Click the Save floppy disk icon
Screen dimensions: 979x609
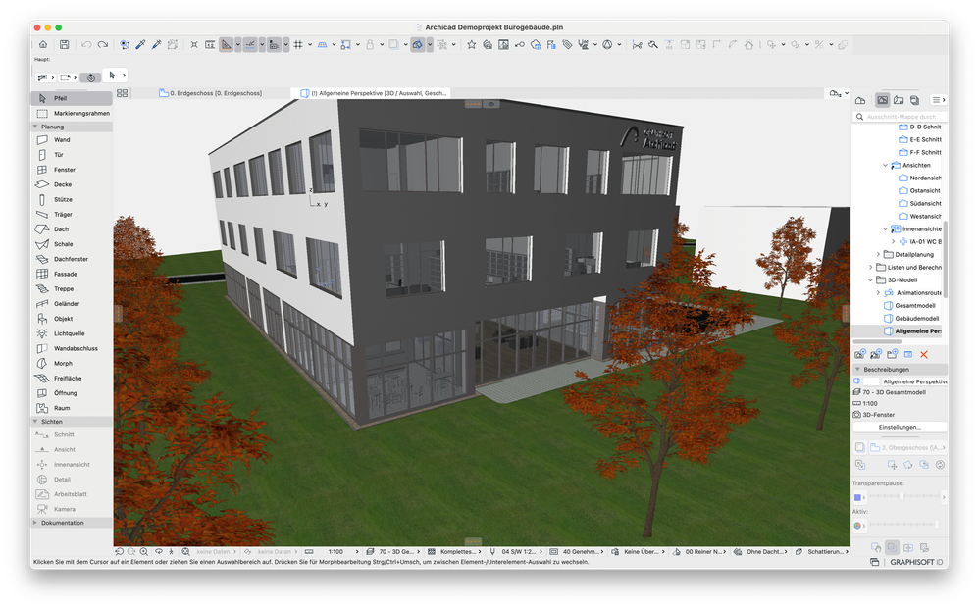pyautogui.click(x=65, y=44)
